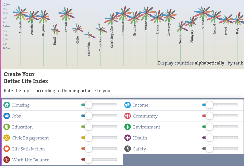The width and height of the screenshot is (244, 166).
Task: Click the Life Satisfaction heart icon
Action: tap(7, 149)
